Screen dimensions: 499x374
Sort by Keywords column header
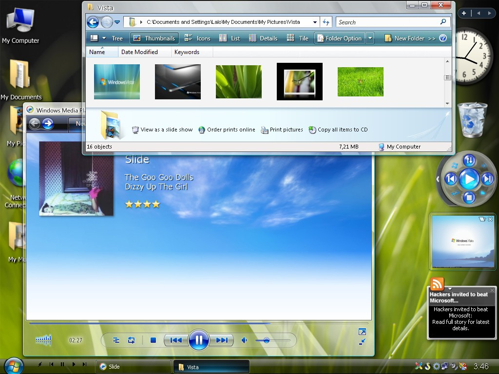(192, 52)
